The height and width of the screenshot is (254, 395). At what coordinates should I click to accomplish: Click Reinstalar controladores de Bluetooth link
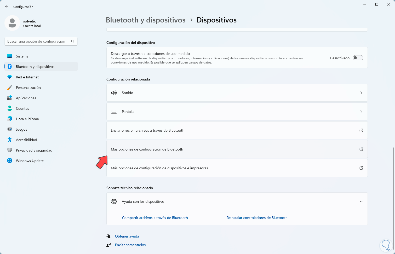pyautogui.click(x=257, y=218)
